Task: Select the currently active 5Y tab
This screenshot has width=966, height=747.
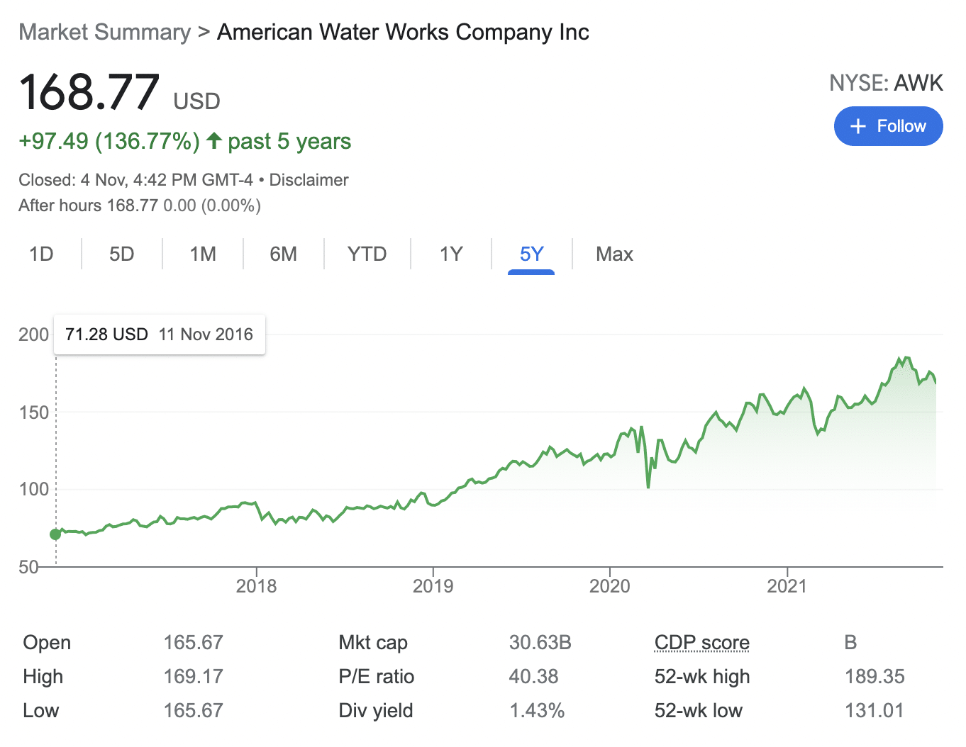Action: pyautogui.click(x=531, y=254)
